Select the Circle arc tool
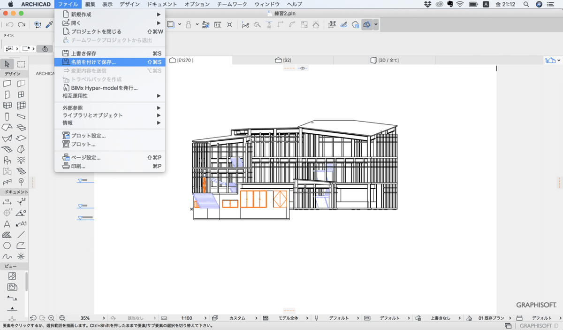The height and width of the screenshot is (330, 563). pos(7,246)
